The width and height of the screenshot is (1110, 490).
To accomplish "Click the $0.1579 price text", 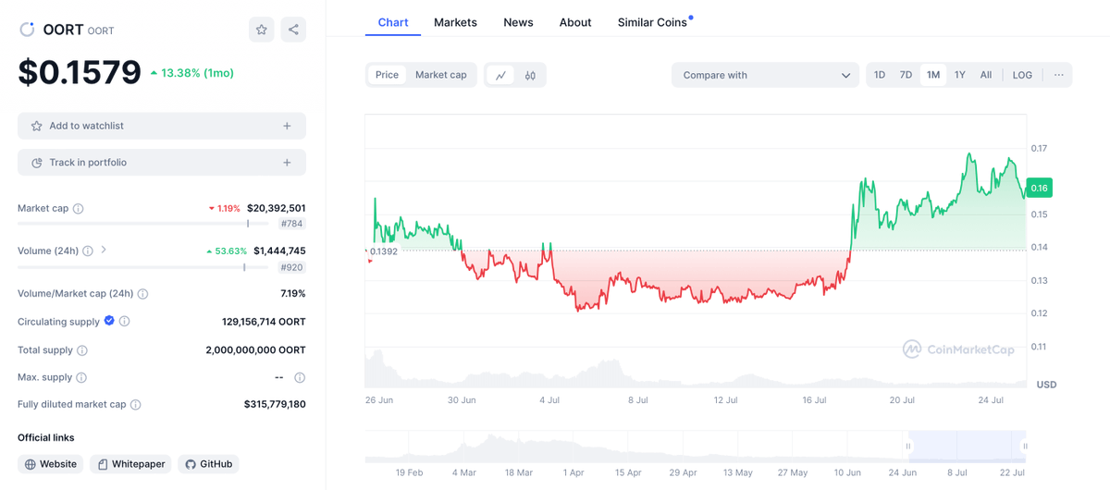I will 80,73.
